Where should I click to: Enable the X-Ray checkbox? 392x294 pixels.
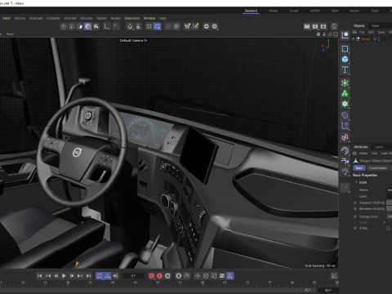click(388, 228)
